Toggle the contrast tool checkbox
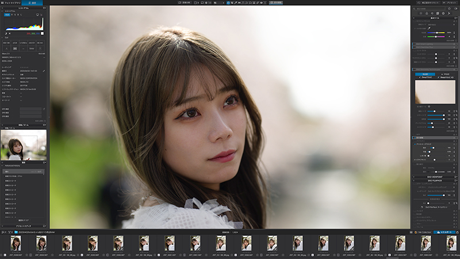Screen dimensions: 460x259 click(415, 51)
